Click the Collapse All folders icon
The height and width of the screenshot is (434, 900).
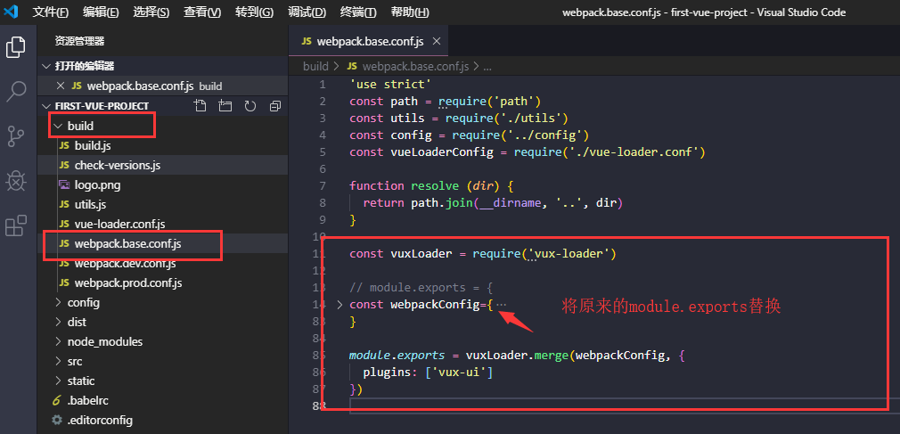click(x=275, y=106)
